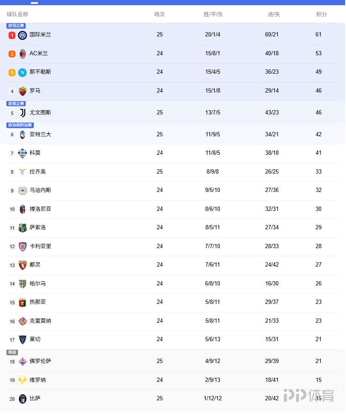Select the Udinese (乌迪内斯) team name
Screen dimensions: 346x414
[x=40, y=190]
